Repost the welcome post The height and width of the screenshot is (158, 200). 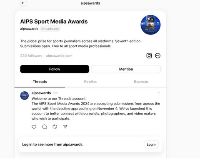pos(55,126)
